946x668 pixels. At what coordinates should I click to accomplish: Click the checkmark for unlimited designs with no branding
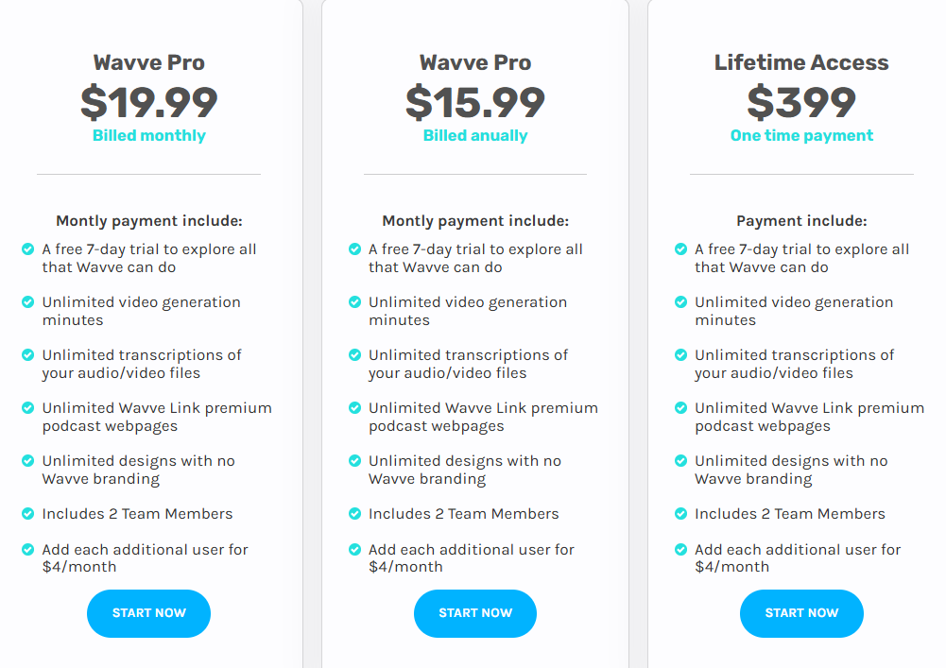tap(26, 461)
